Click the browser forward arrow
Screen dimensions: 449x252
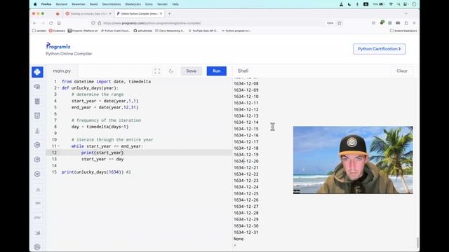(x=43, y=23)
